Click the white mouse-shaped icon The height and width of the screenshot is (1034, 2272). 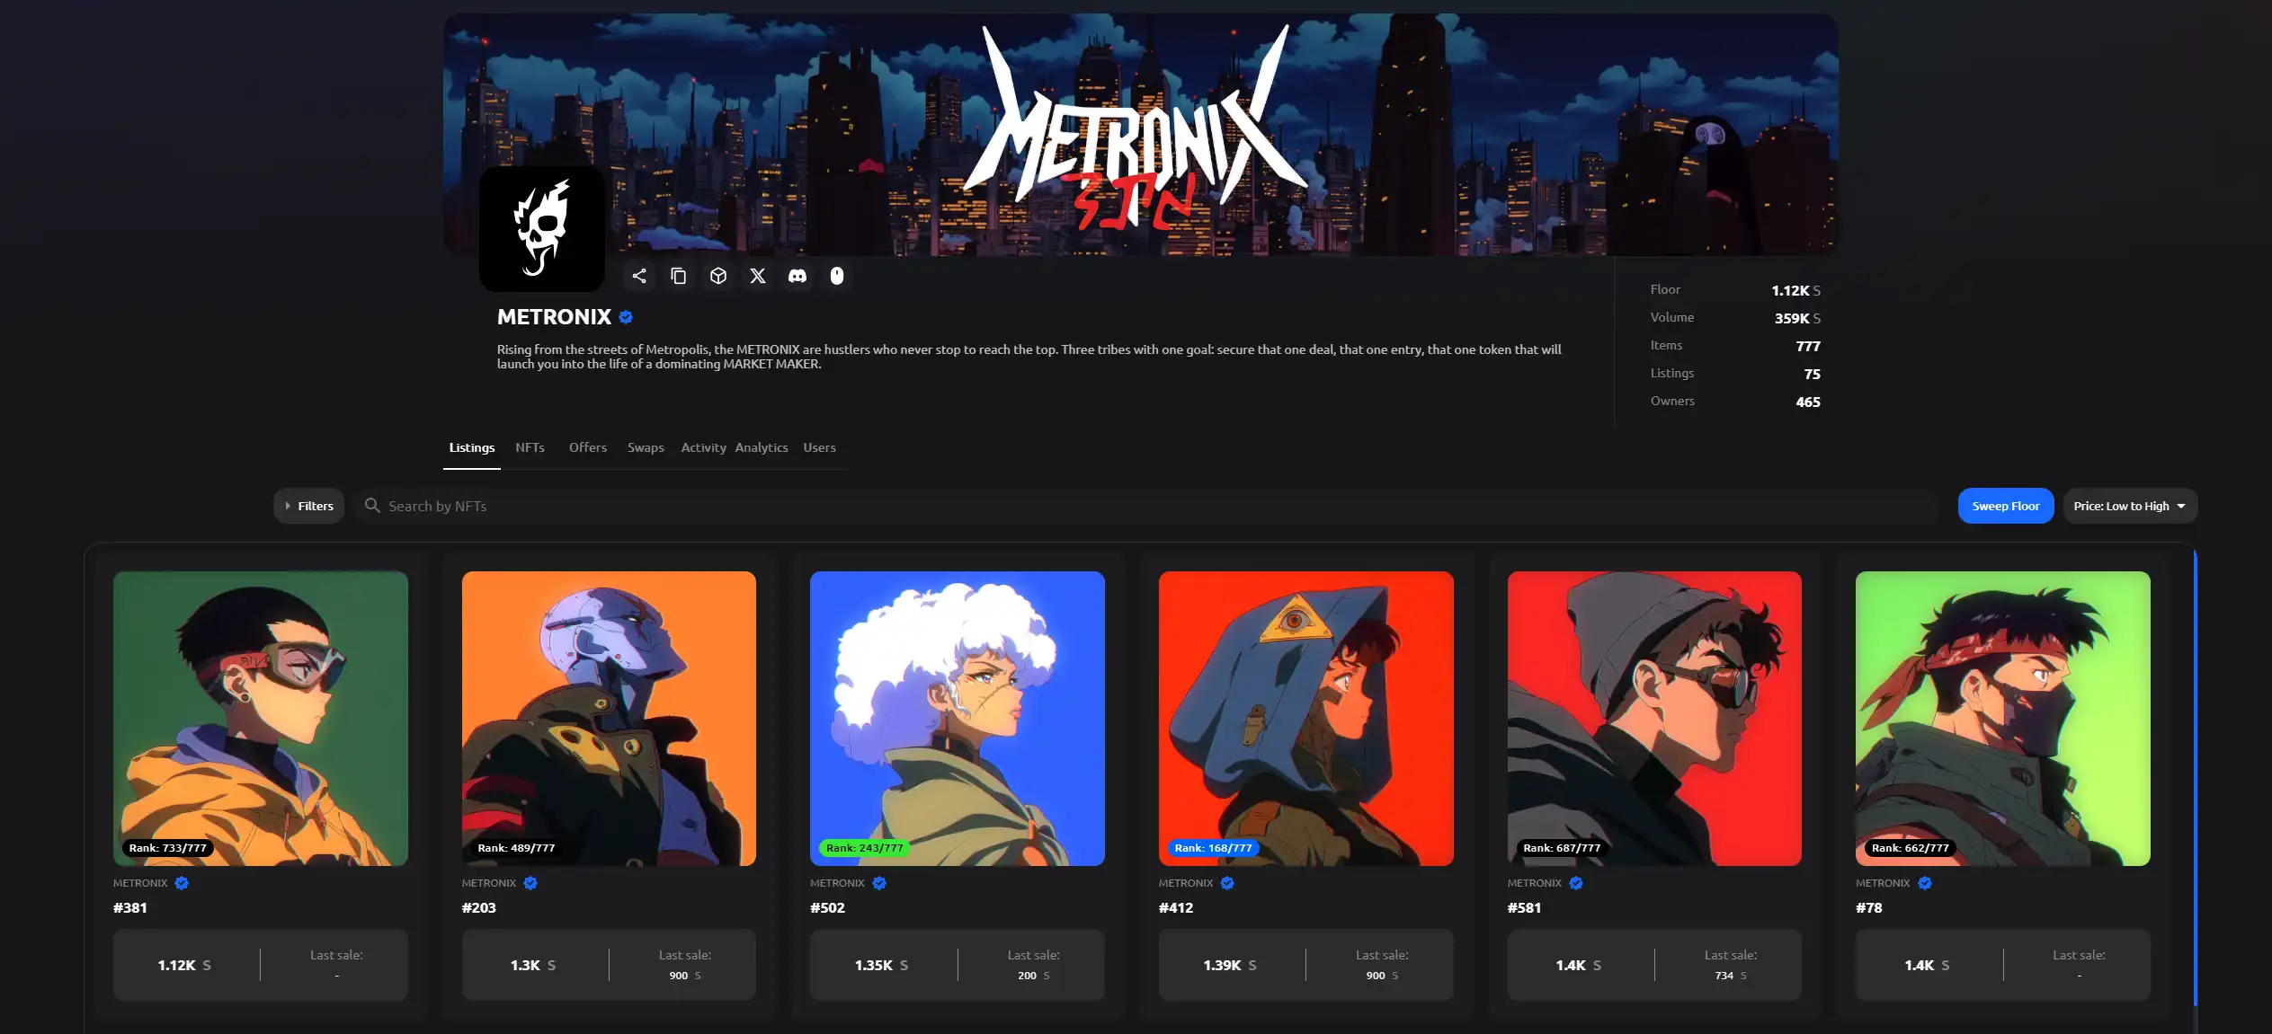(837, 276)
